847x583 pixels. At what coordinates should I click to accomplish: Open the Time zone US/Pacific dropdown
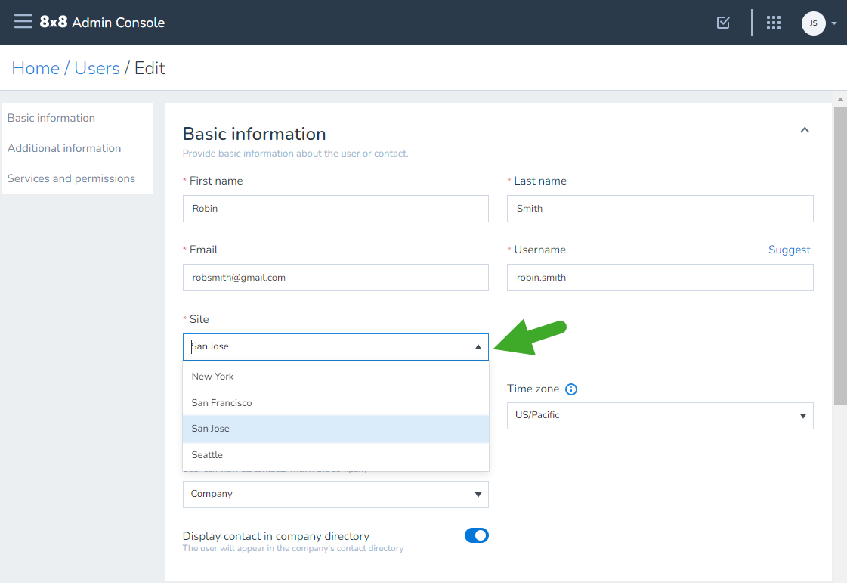pyautogui.click(x=660, y=415)
